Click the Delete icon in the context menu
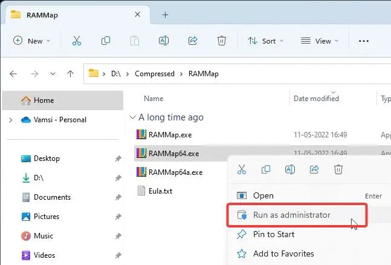The height and width of the screenshot is (265, 391). (338, 169)
